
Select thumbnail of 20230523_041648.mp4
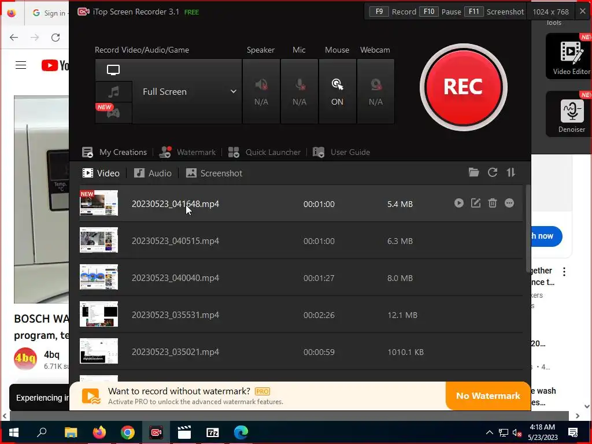99,203
